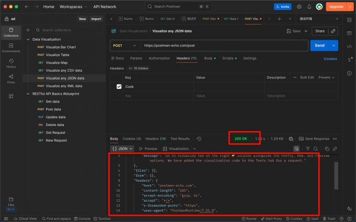This screenshot has height=222, width=356.
Task: Switch to the Test Results tab
Action: [x=180, y=138]
